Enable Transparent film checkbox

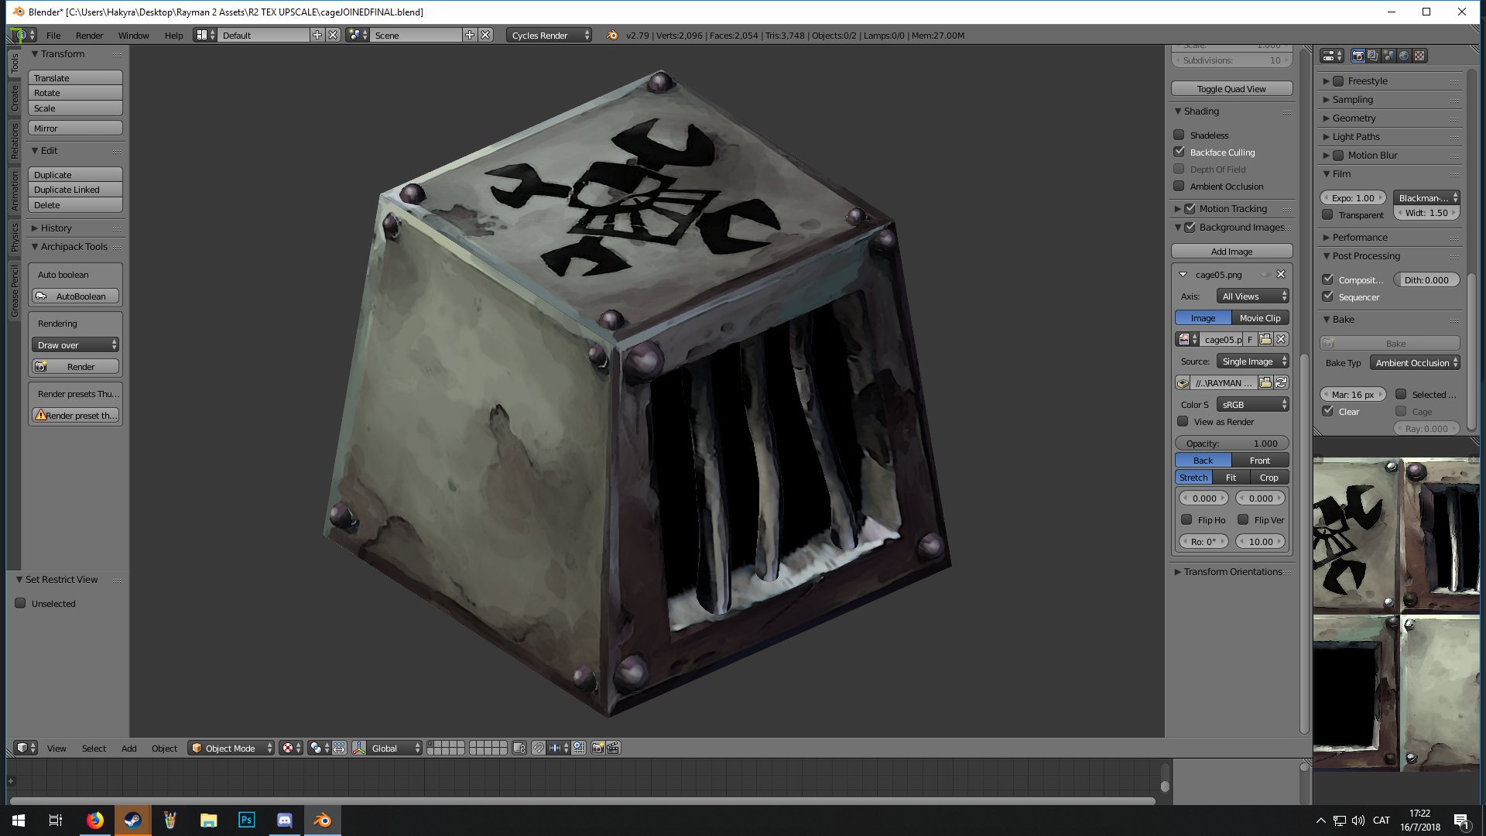coord(1327,214)
